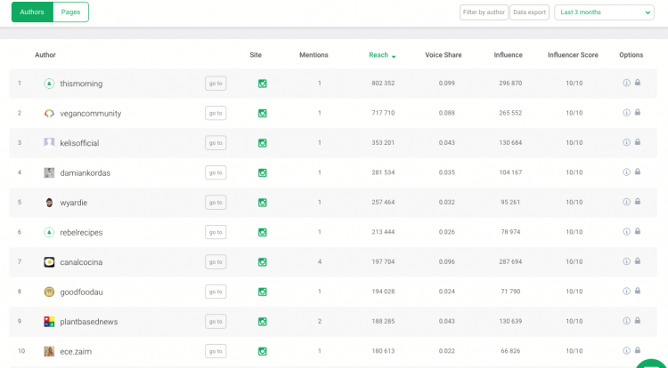Click go to button for damiankordas

click(216, 172)
